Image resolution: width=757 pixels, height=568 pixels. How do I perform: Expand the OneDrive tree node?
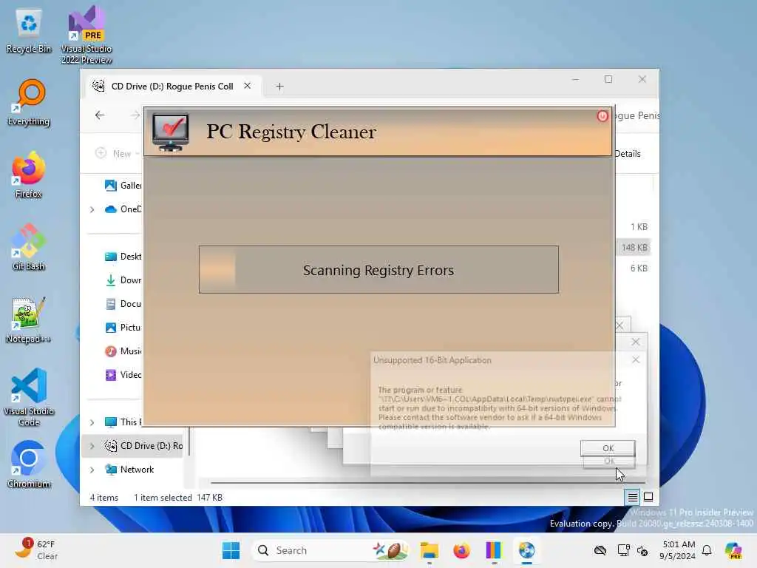click(x=92, y=209)
